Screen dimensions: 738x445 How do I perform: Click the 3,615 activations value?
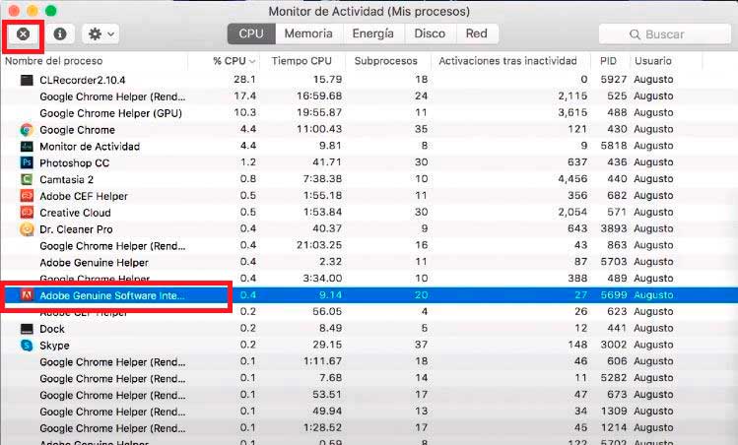[x=572, y=113]
